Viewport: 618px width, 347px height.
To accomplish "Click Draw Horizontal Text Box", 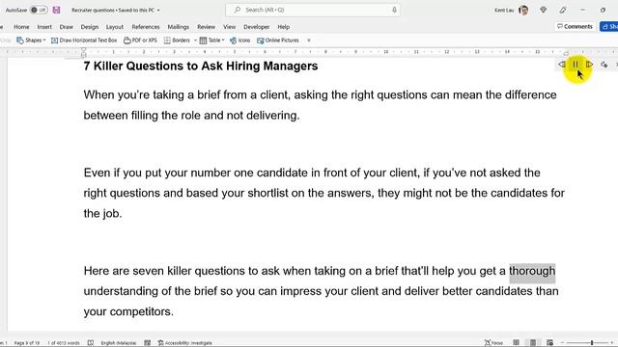I will pos(84,40).
